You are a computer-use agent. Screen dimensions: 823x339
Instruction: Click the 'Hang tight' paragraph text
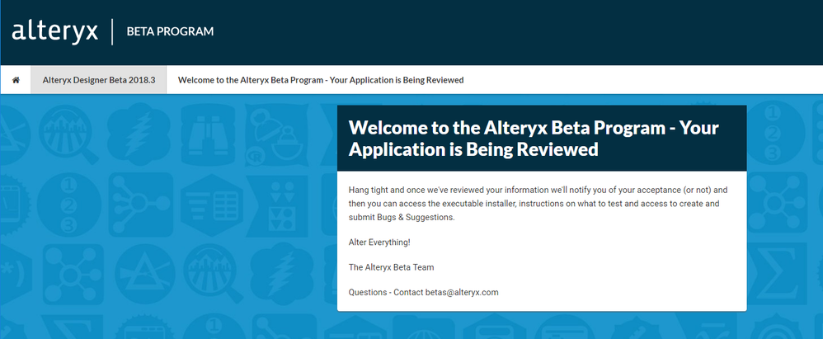538,204
